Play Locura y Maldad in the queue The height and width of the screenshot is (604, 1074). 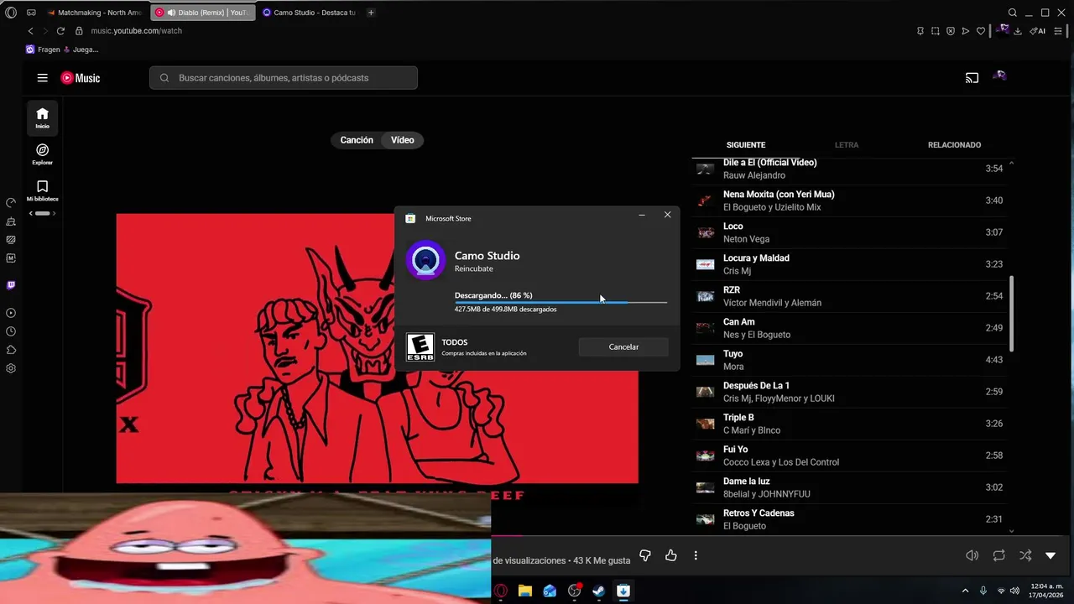click(849, 264)
